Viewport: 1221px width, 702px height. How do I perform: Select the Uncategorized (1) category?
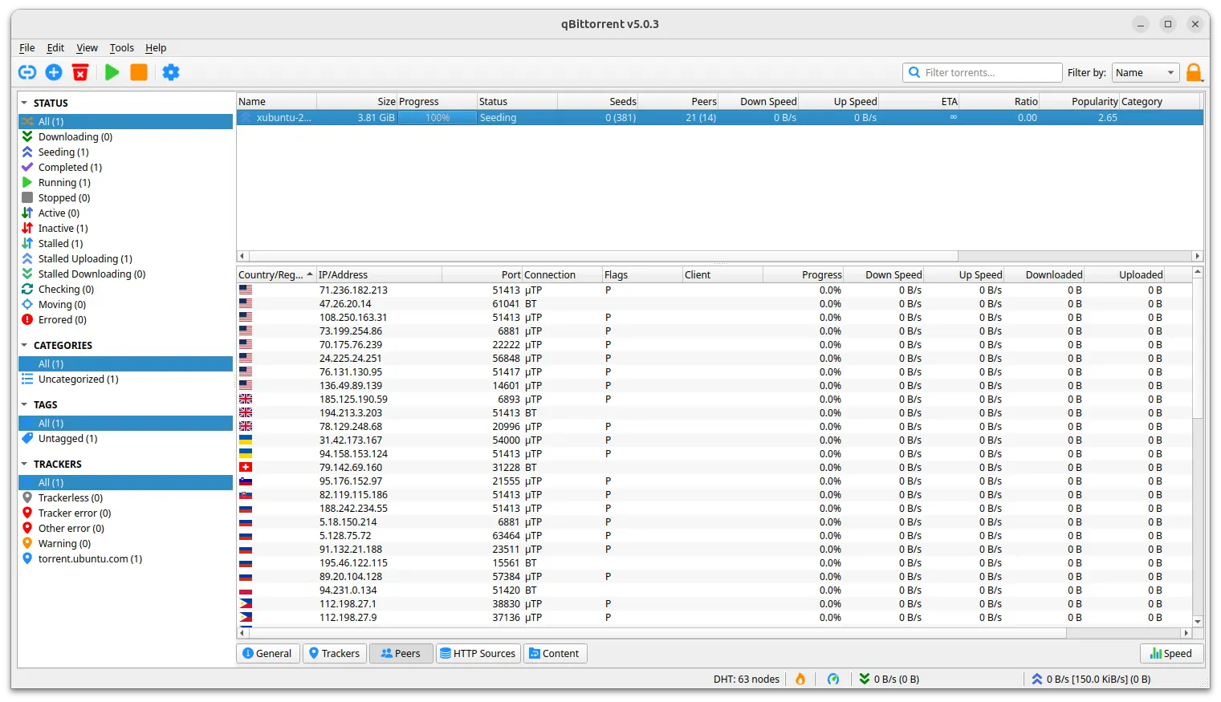(125, 379)
